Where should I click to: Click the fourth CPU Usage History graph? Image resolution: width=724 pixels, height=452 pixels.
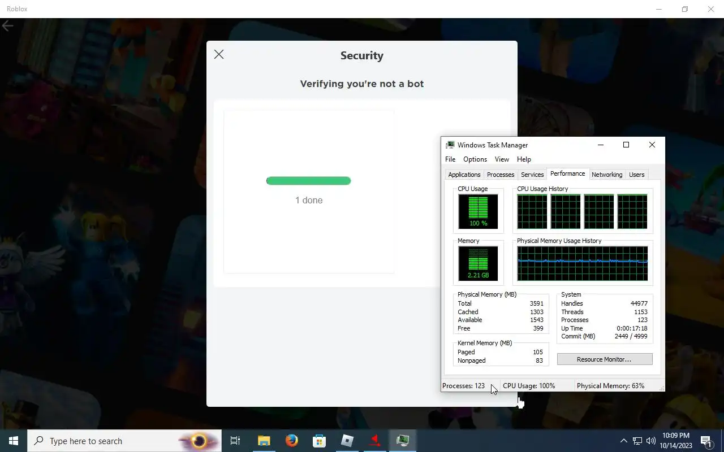(x=632, y=211)
